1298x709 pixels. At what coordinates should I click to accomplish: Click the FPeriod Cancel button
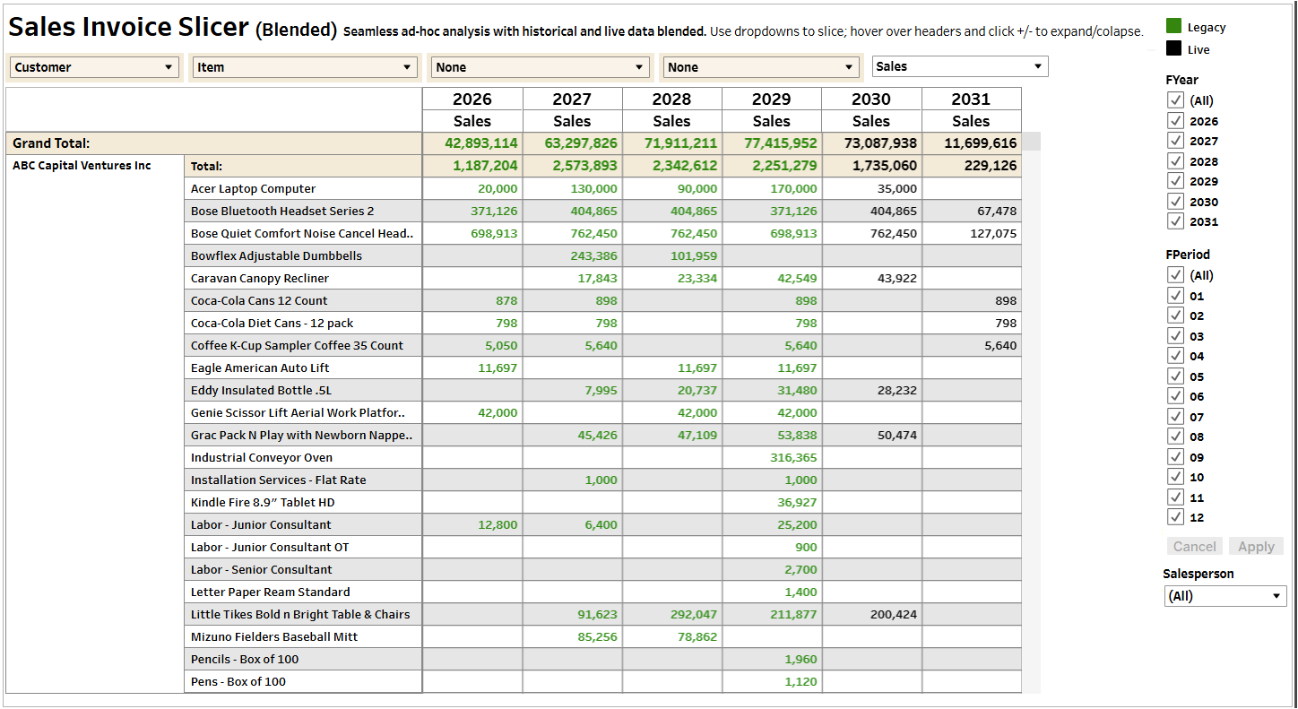point(1195,547)
